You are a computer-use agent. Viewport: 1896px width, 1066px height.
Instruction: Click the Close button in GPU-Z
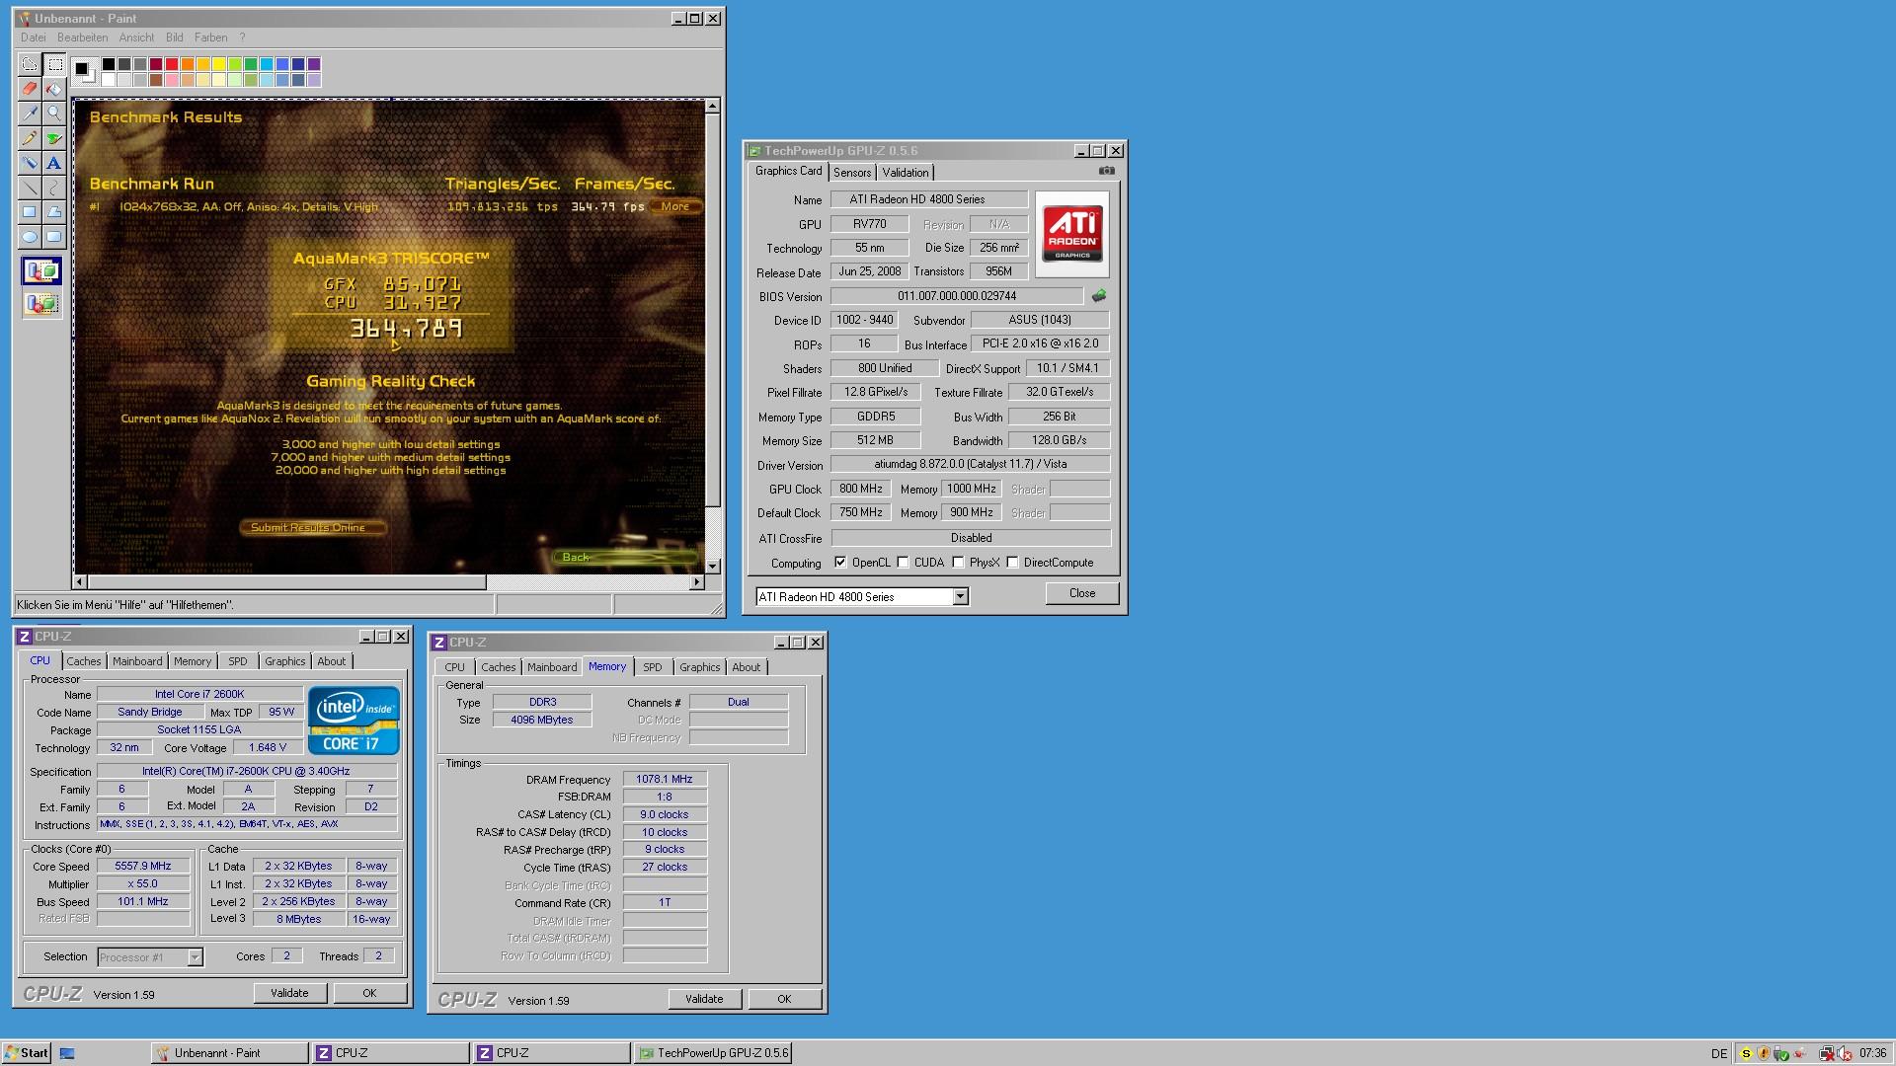pyautogui.click(x=1082, y=594)
